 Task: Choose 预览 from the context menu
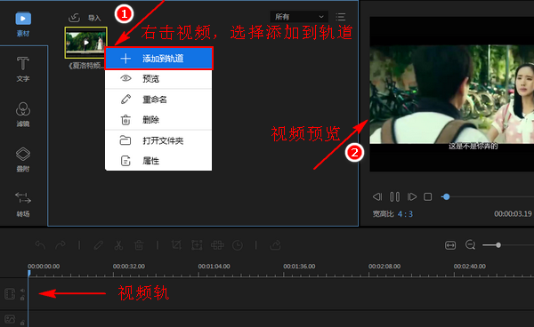pyautogui.click(x=158, y=79)
